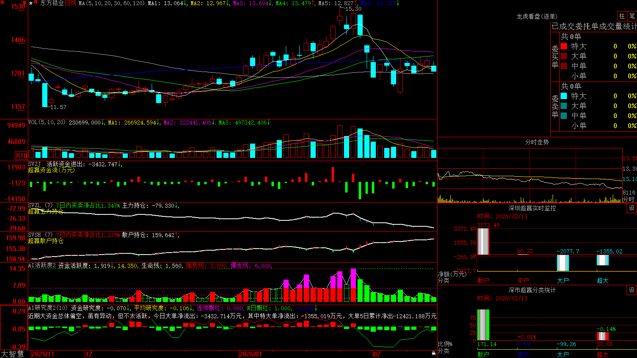Click the AI研究度2(10) indicator label
Image resolution: width=637 pixels, height=358 pixels.
(x=48, y=308)
